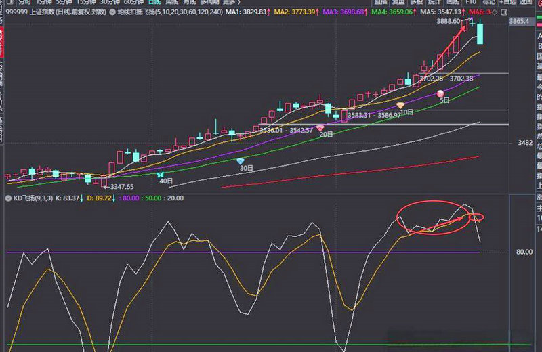Expand the KD飞扬 indicator dropdown arrow

click(7, 199)
